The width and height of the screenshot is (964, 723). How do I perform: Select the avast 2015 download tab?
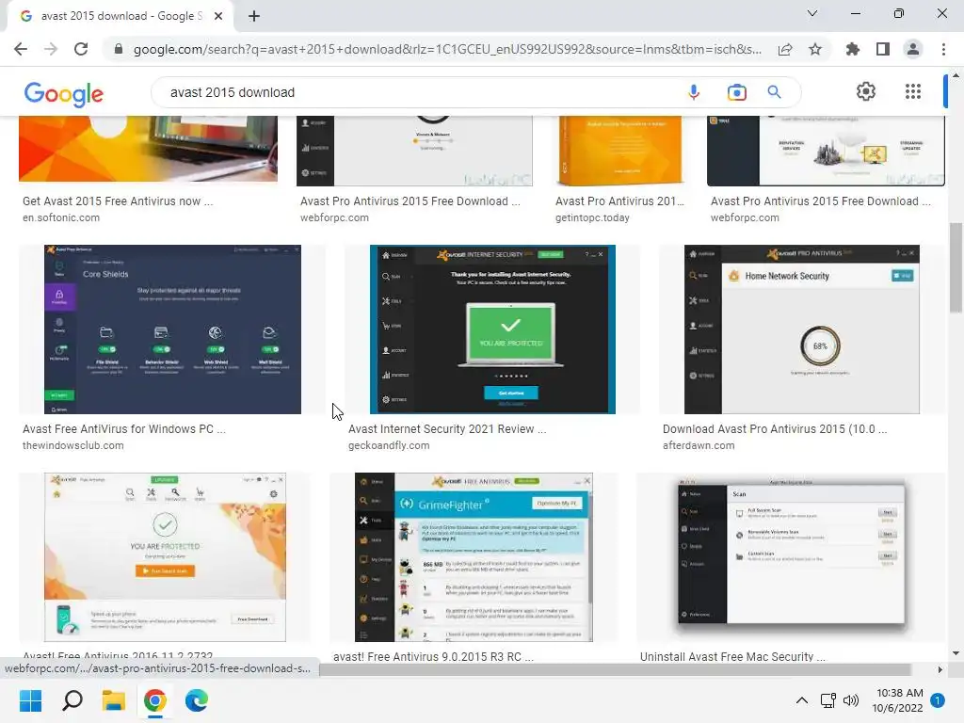pos(120,16)
